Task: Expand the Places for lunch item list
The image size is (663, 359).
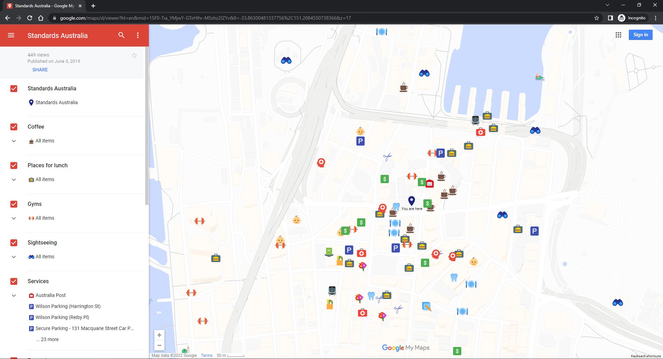Action: point(14,180)
